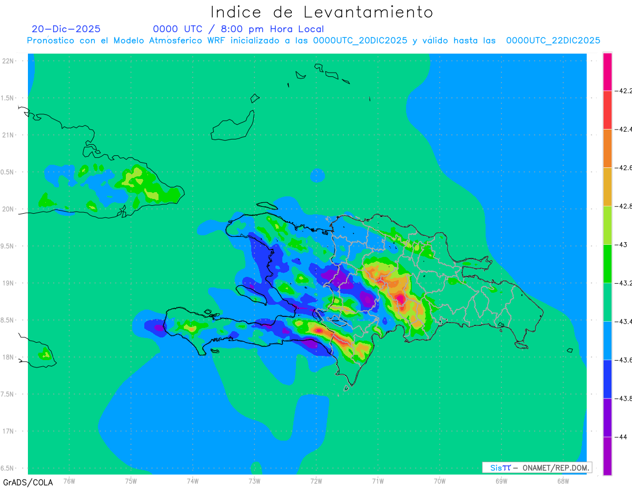Select the red swatch between -42.2 and -42.4
Viewport: 632px width, 488px height.
click(607, 109)
